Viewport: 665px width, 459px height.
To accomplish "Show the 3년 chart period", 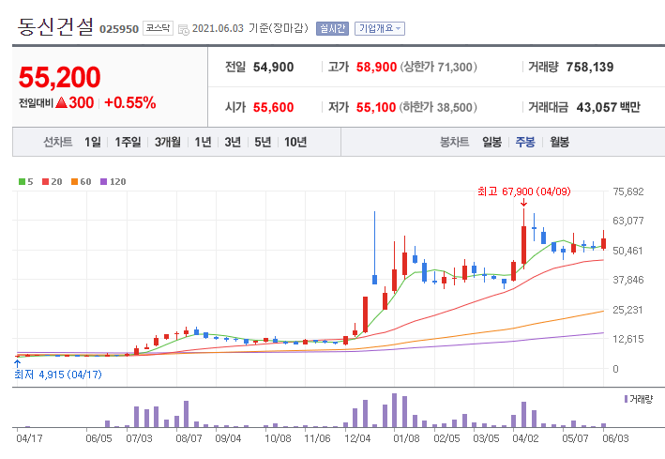I will pyautogui.click(x=233, y=142).
